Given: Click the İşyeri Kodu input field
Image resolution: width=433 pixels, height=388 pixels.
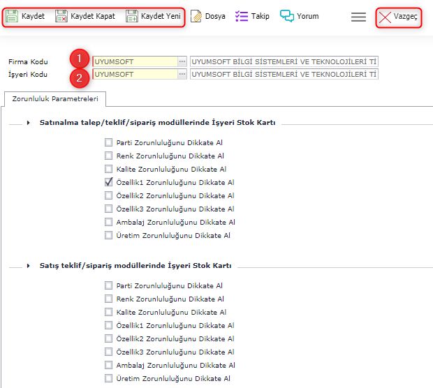Looking at the screenshot, I should click(134, 74).
